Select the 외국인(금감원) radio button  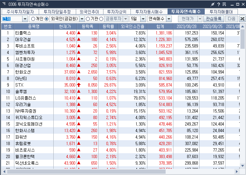(x=47, y=19)
